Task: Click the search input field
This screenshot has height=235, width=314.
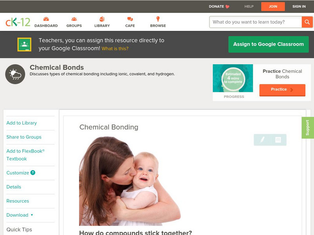Action: (x=256, y=22)
